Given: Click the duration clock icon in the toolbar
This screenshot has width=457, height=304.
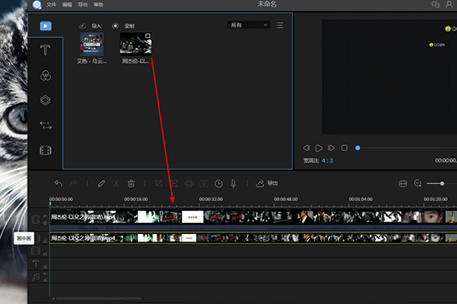Looking at the screenshot, I should pos(218,183).
